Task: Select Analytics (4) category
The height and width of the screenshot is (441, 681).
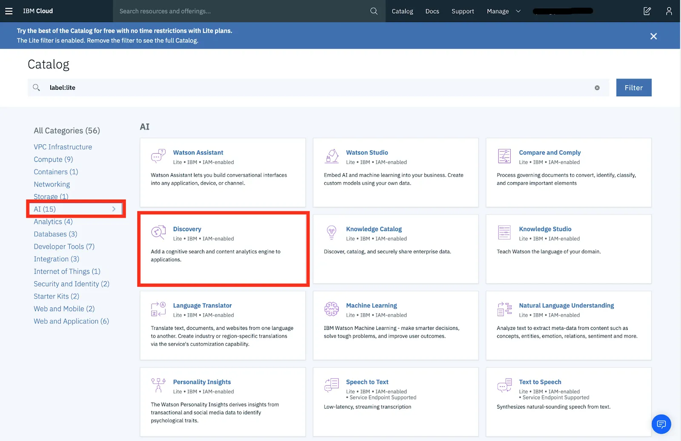Action: coord(53,222)
